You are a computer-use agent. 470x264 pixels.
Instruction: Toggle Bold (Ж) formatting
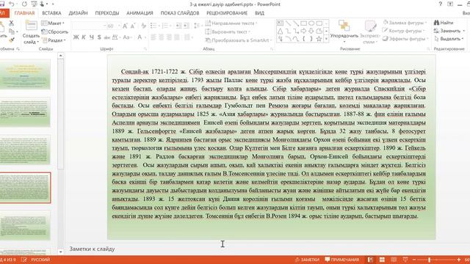(76, 37)
